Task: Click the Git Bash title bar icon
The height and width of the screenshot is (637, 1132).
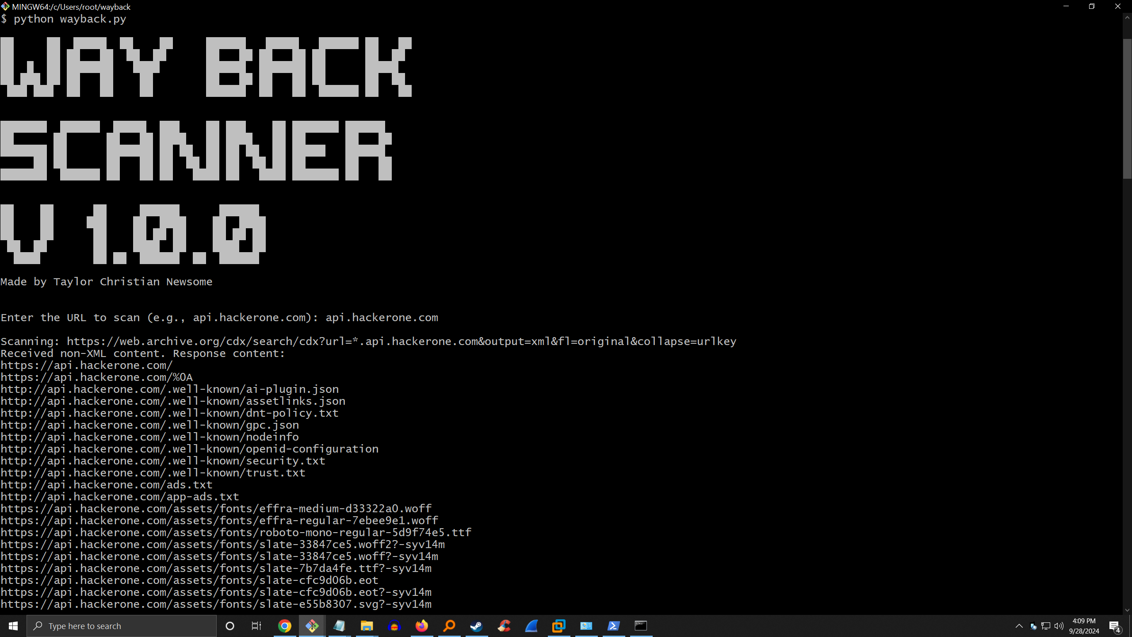Action: point(5,7)
